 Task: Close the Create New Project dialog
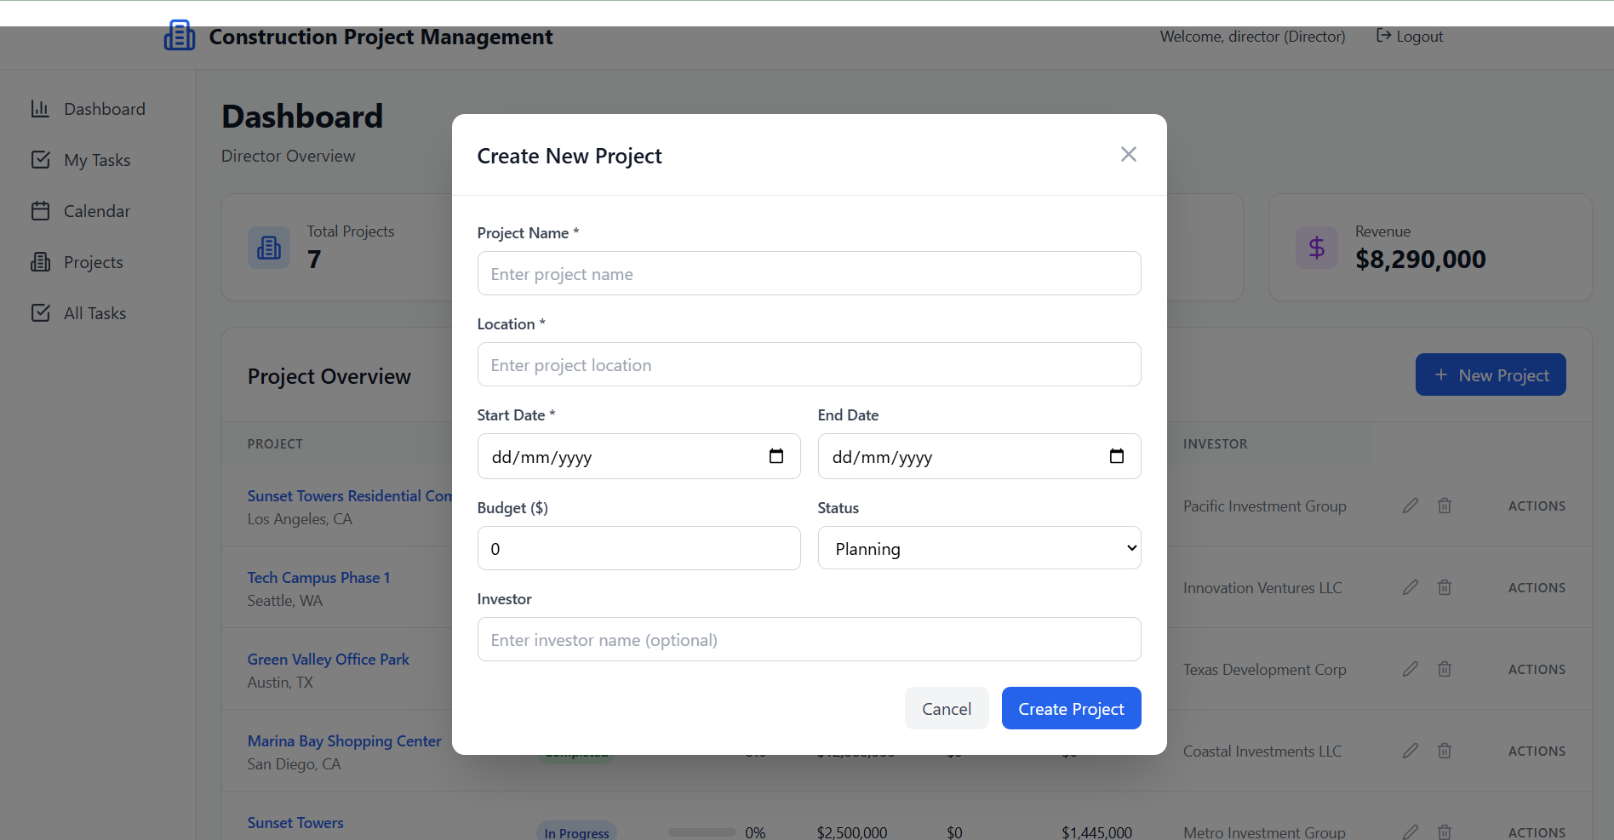pos(1128,154)
